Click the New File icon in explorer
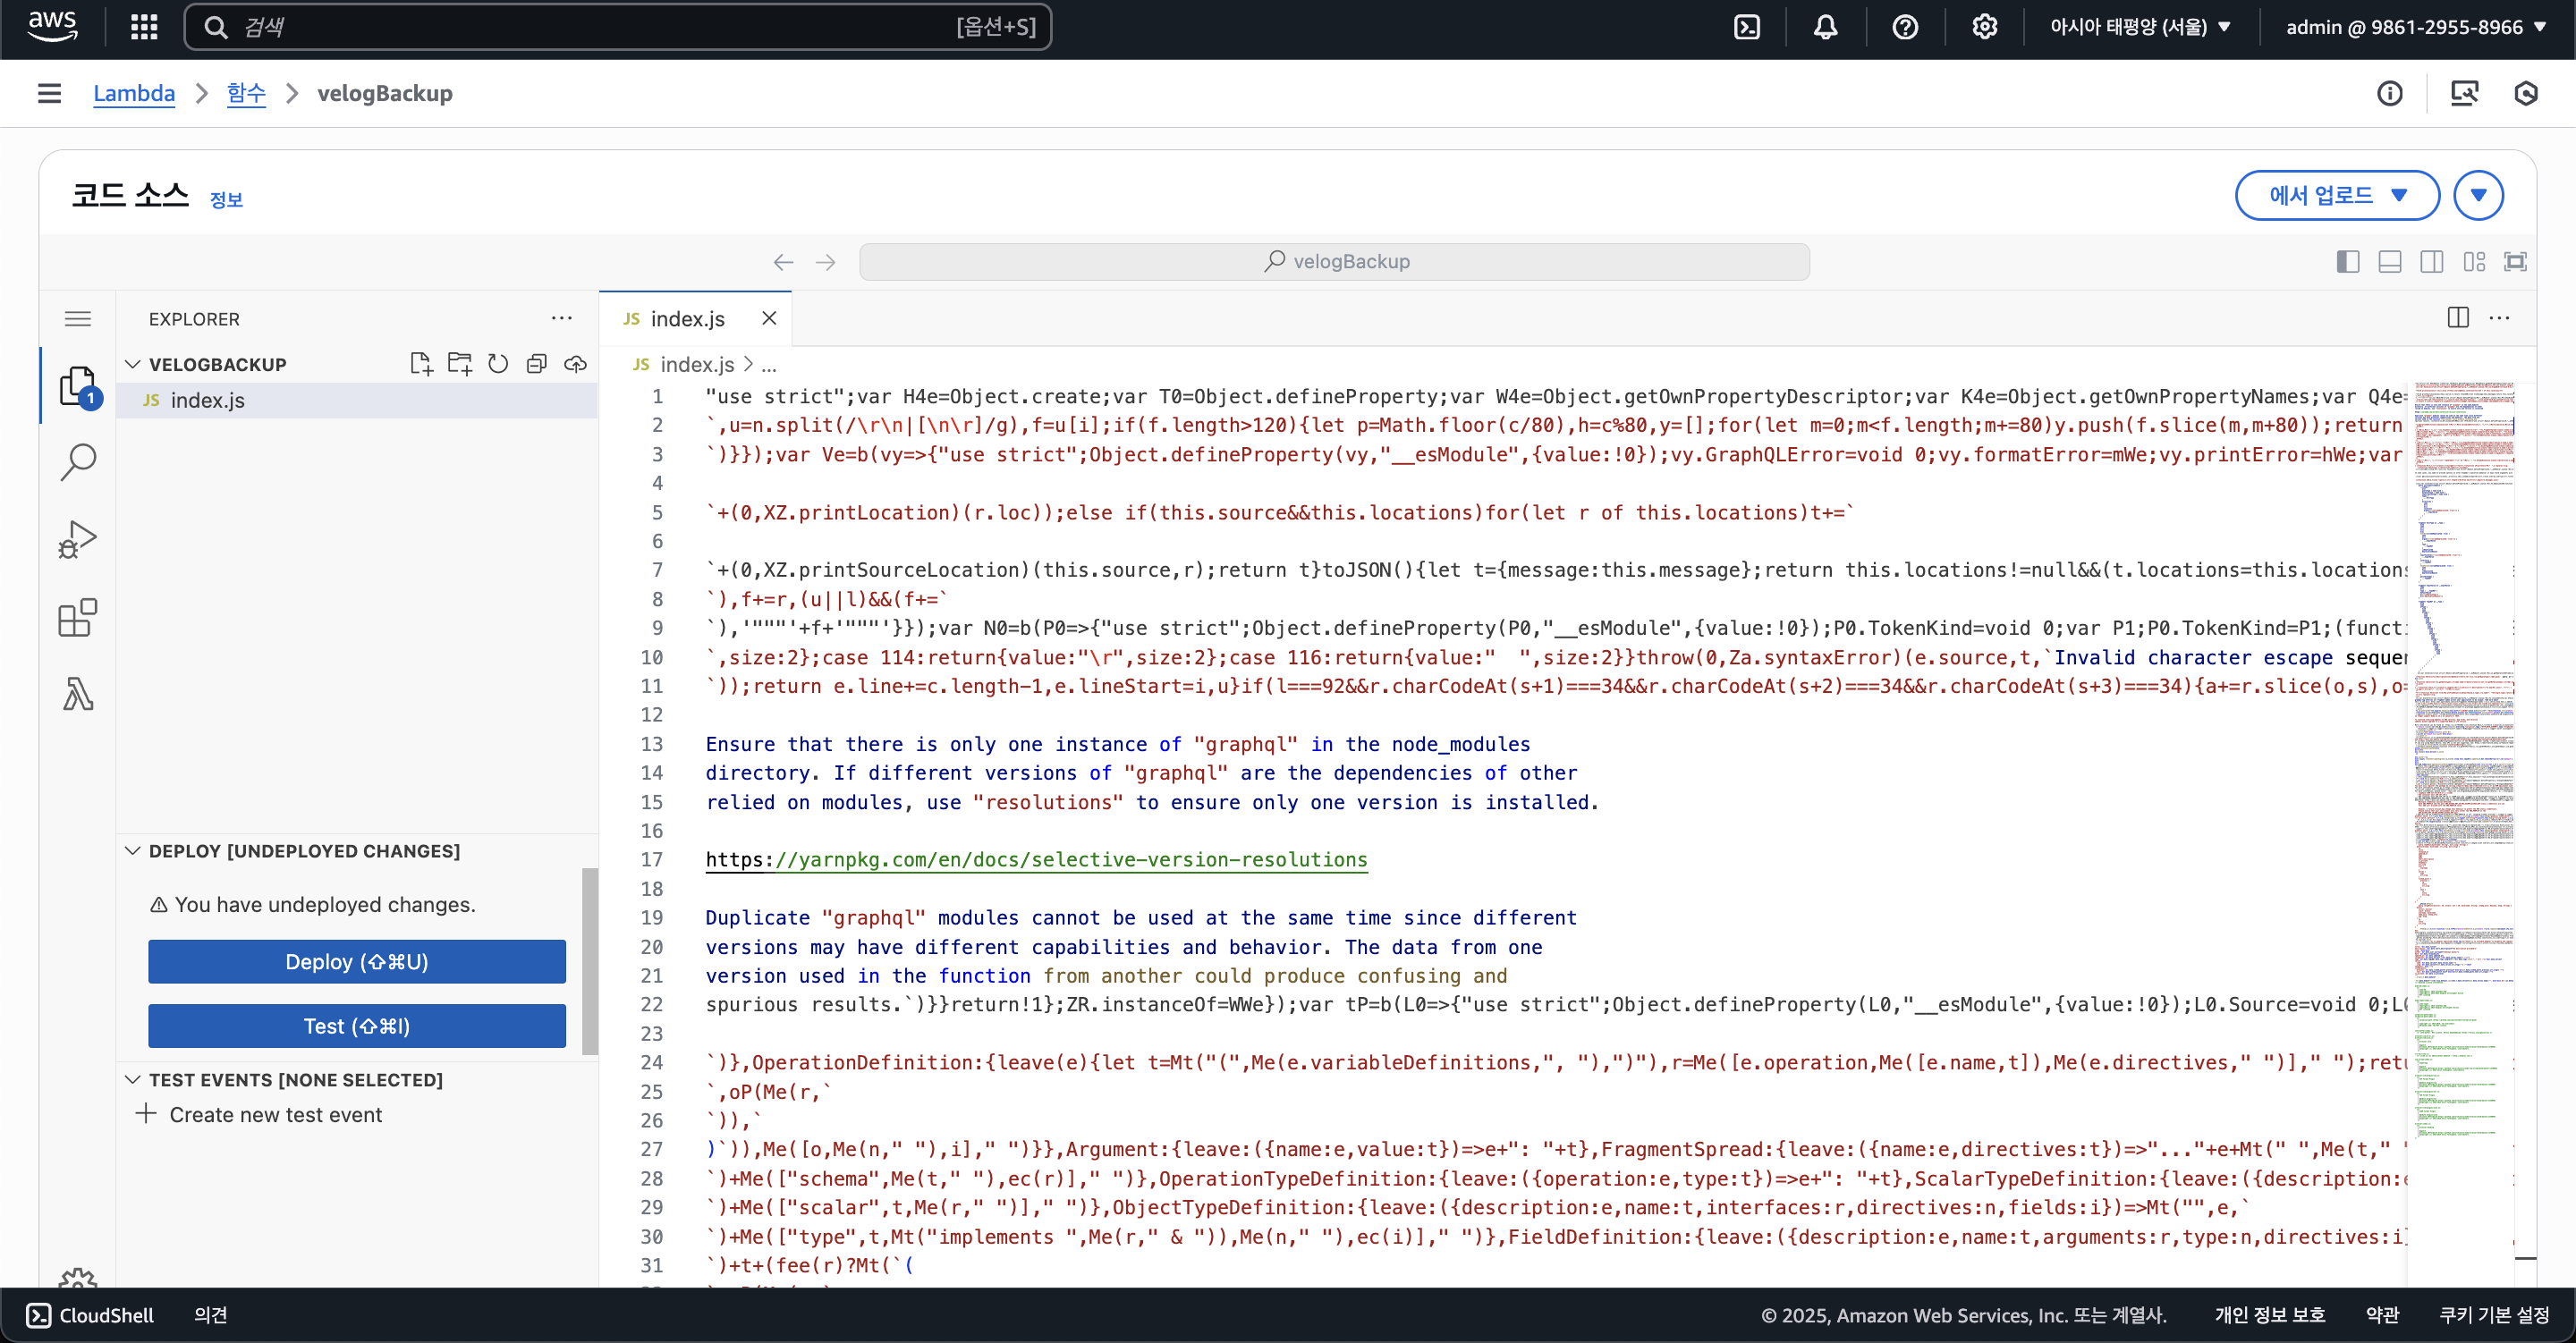The width and height of the screenshot is (2576, 1343). 421,364
